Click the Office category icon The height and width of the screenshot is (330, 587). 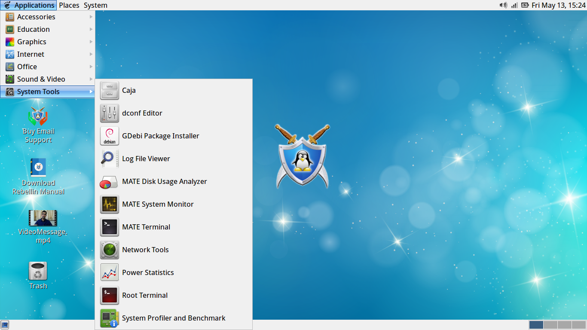pos(10,67)
